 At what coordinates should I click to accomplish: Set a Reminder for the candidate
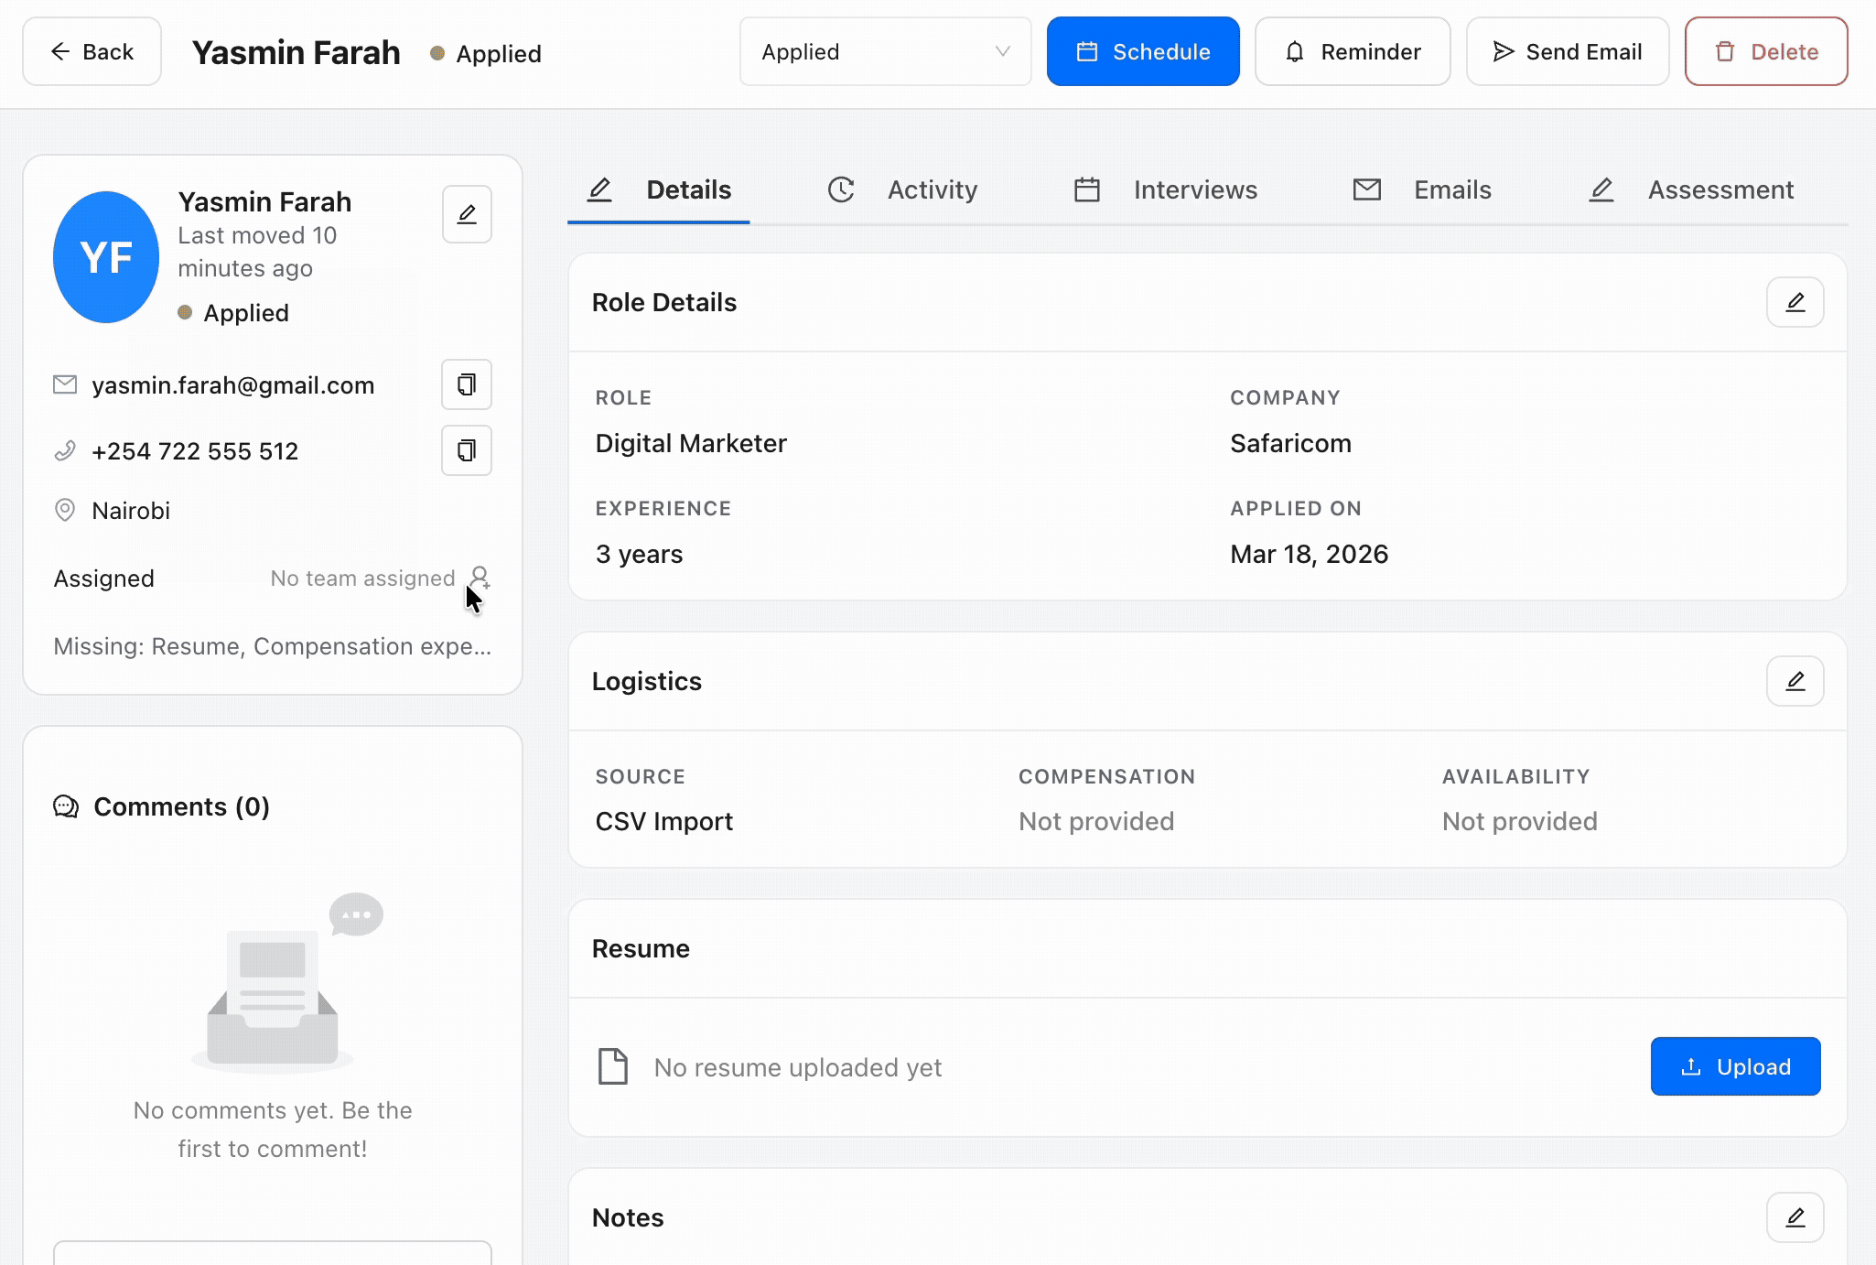click(1353, 52)
